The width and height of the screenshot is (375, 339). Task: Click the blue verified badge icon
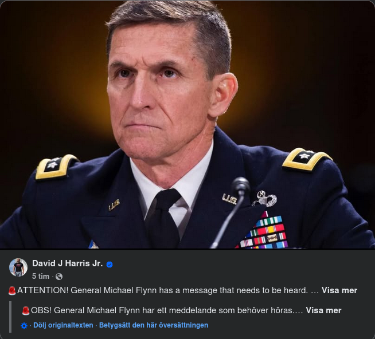coord(110,264)
